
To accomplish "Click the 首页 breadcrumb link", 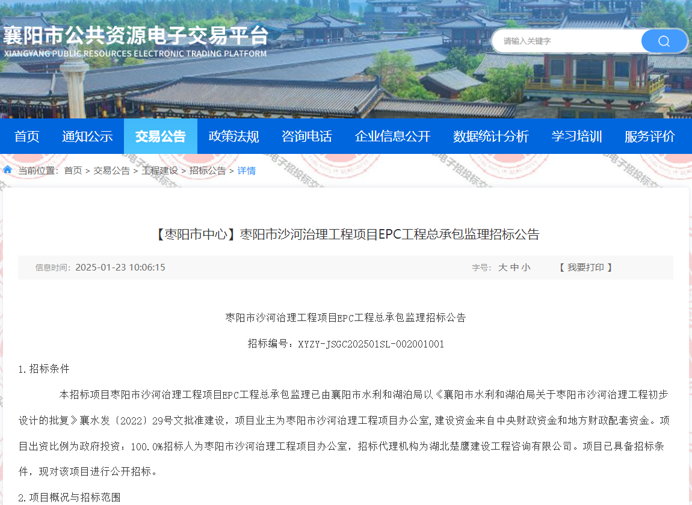I will click(x=73, y=171).
